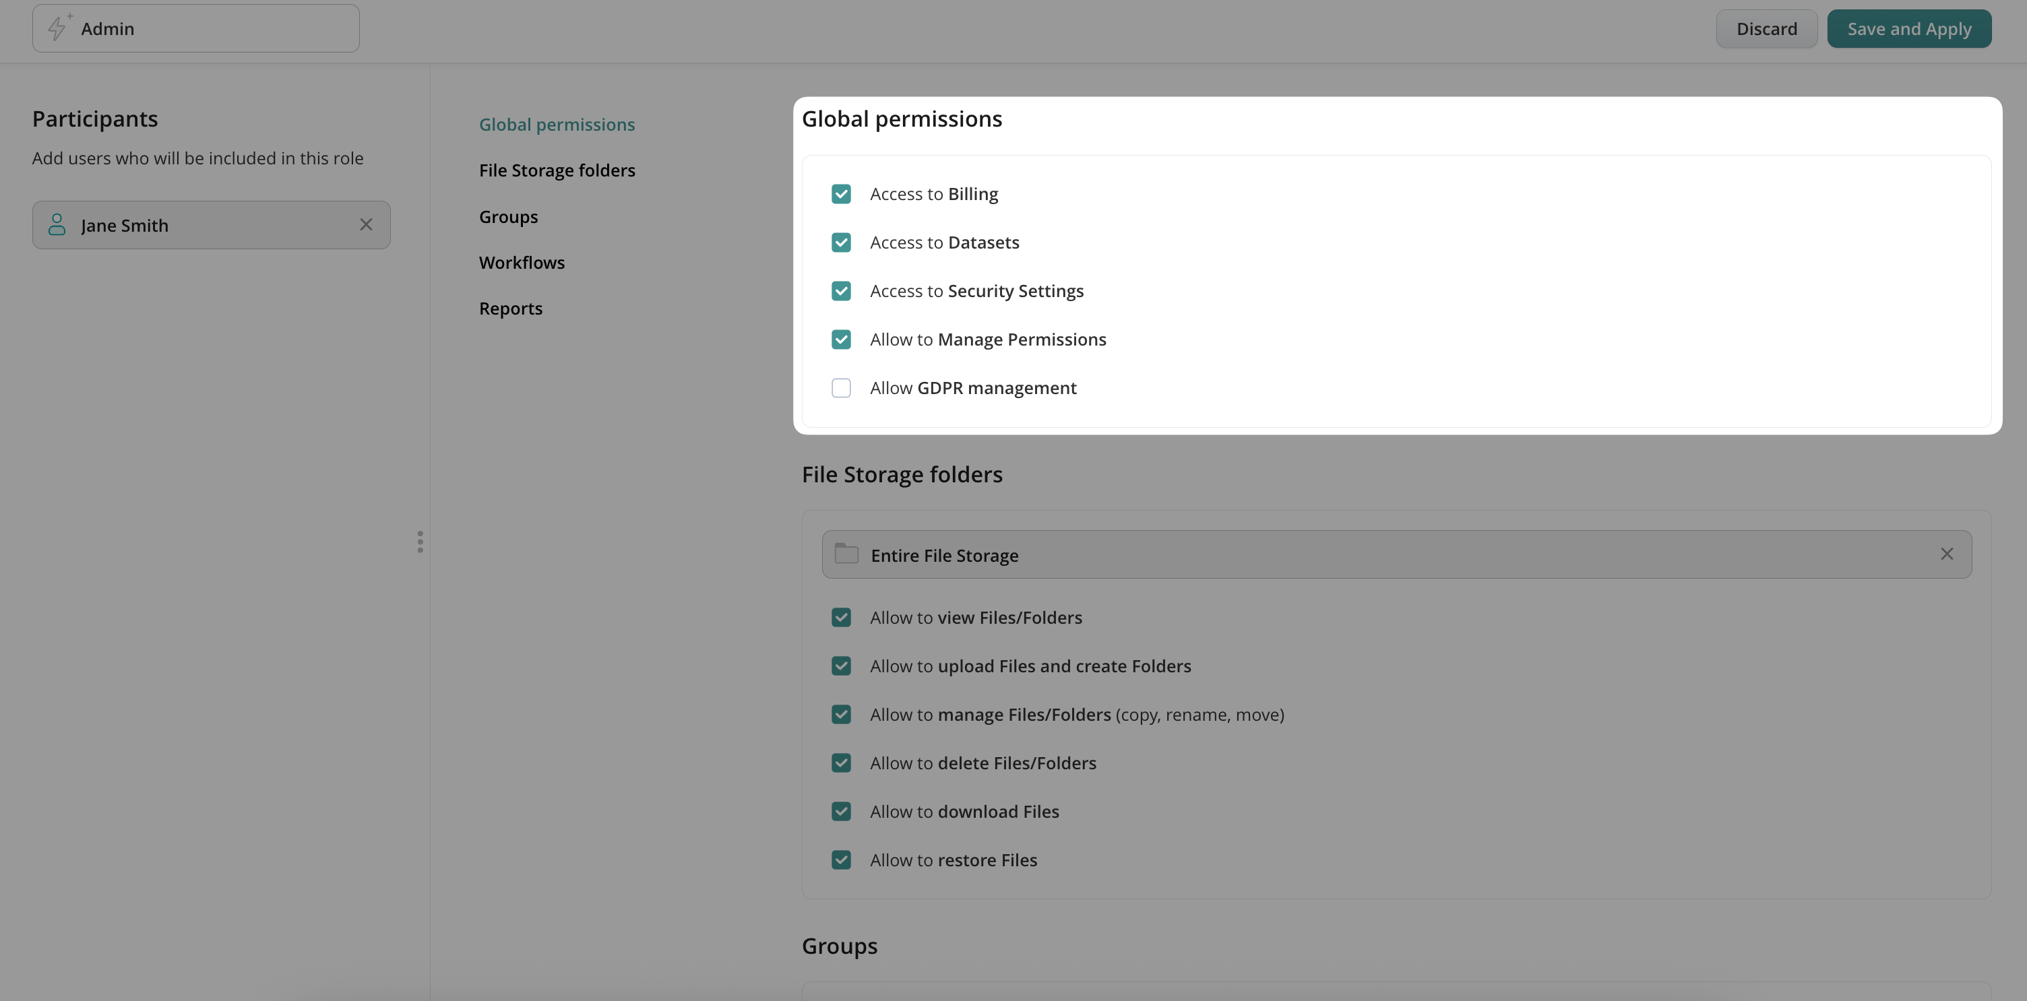Go to the Groups section link

508,217
